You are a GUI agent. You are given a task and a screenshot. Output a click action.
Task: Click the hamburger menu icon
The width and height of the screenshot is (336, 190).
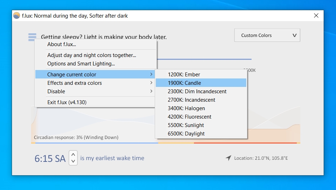pos(33,37)
